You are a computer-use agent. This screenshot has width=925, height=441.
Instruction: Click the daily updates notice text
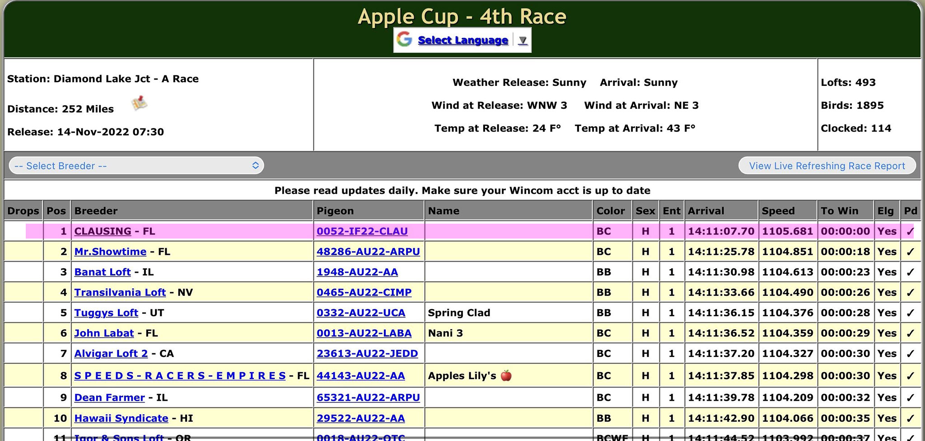click(x=462, y=190)
